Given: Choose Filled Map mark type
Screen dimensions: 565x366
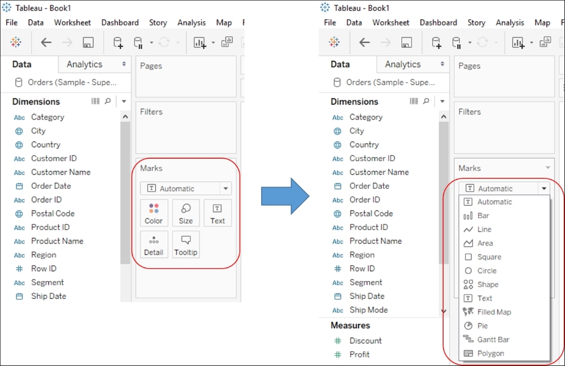Looking at the screenshot, I should [493, 312].
